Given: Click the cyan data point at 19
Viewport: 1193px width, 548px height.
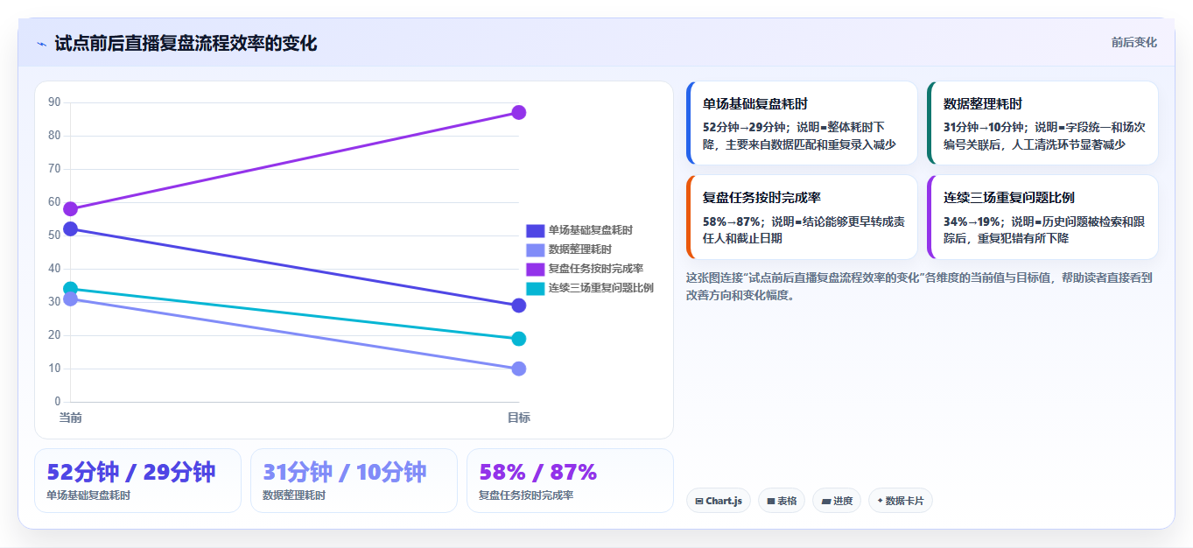Looking at the screenshot, I should pyautogui.click(x=519, y=339).
